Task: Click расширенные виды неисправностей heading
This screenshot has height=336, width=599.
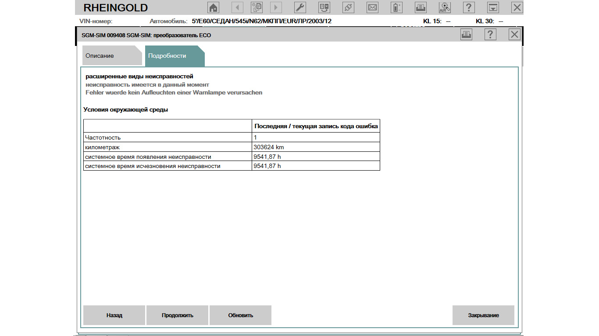Action: pos(139,77)
